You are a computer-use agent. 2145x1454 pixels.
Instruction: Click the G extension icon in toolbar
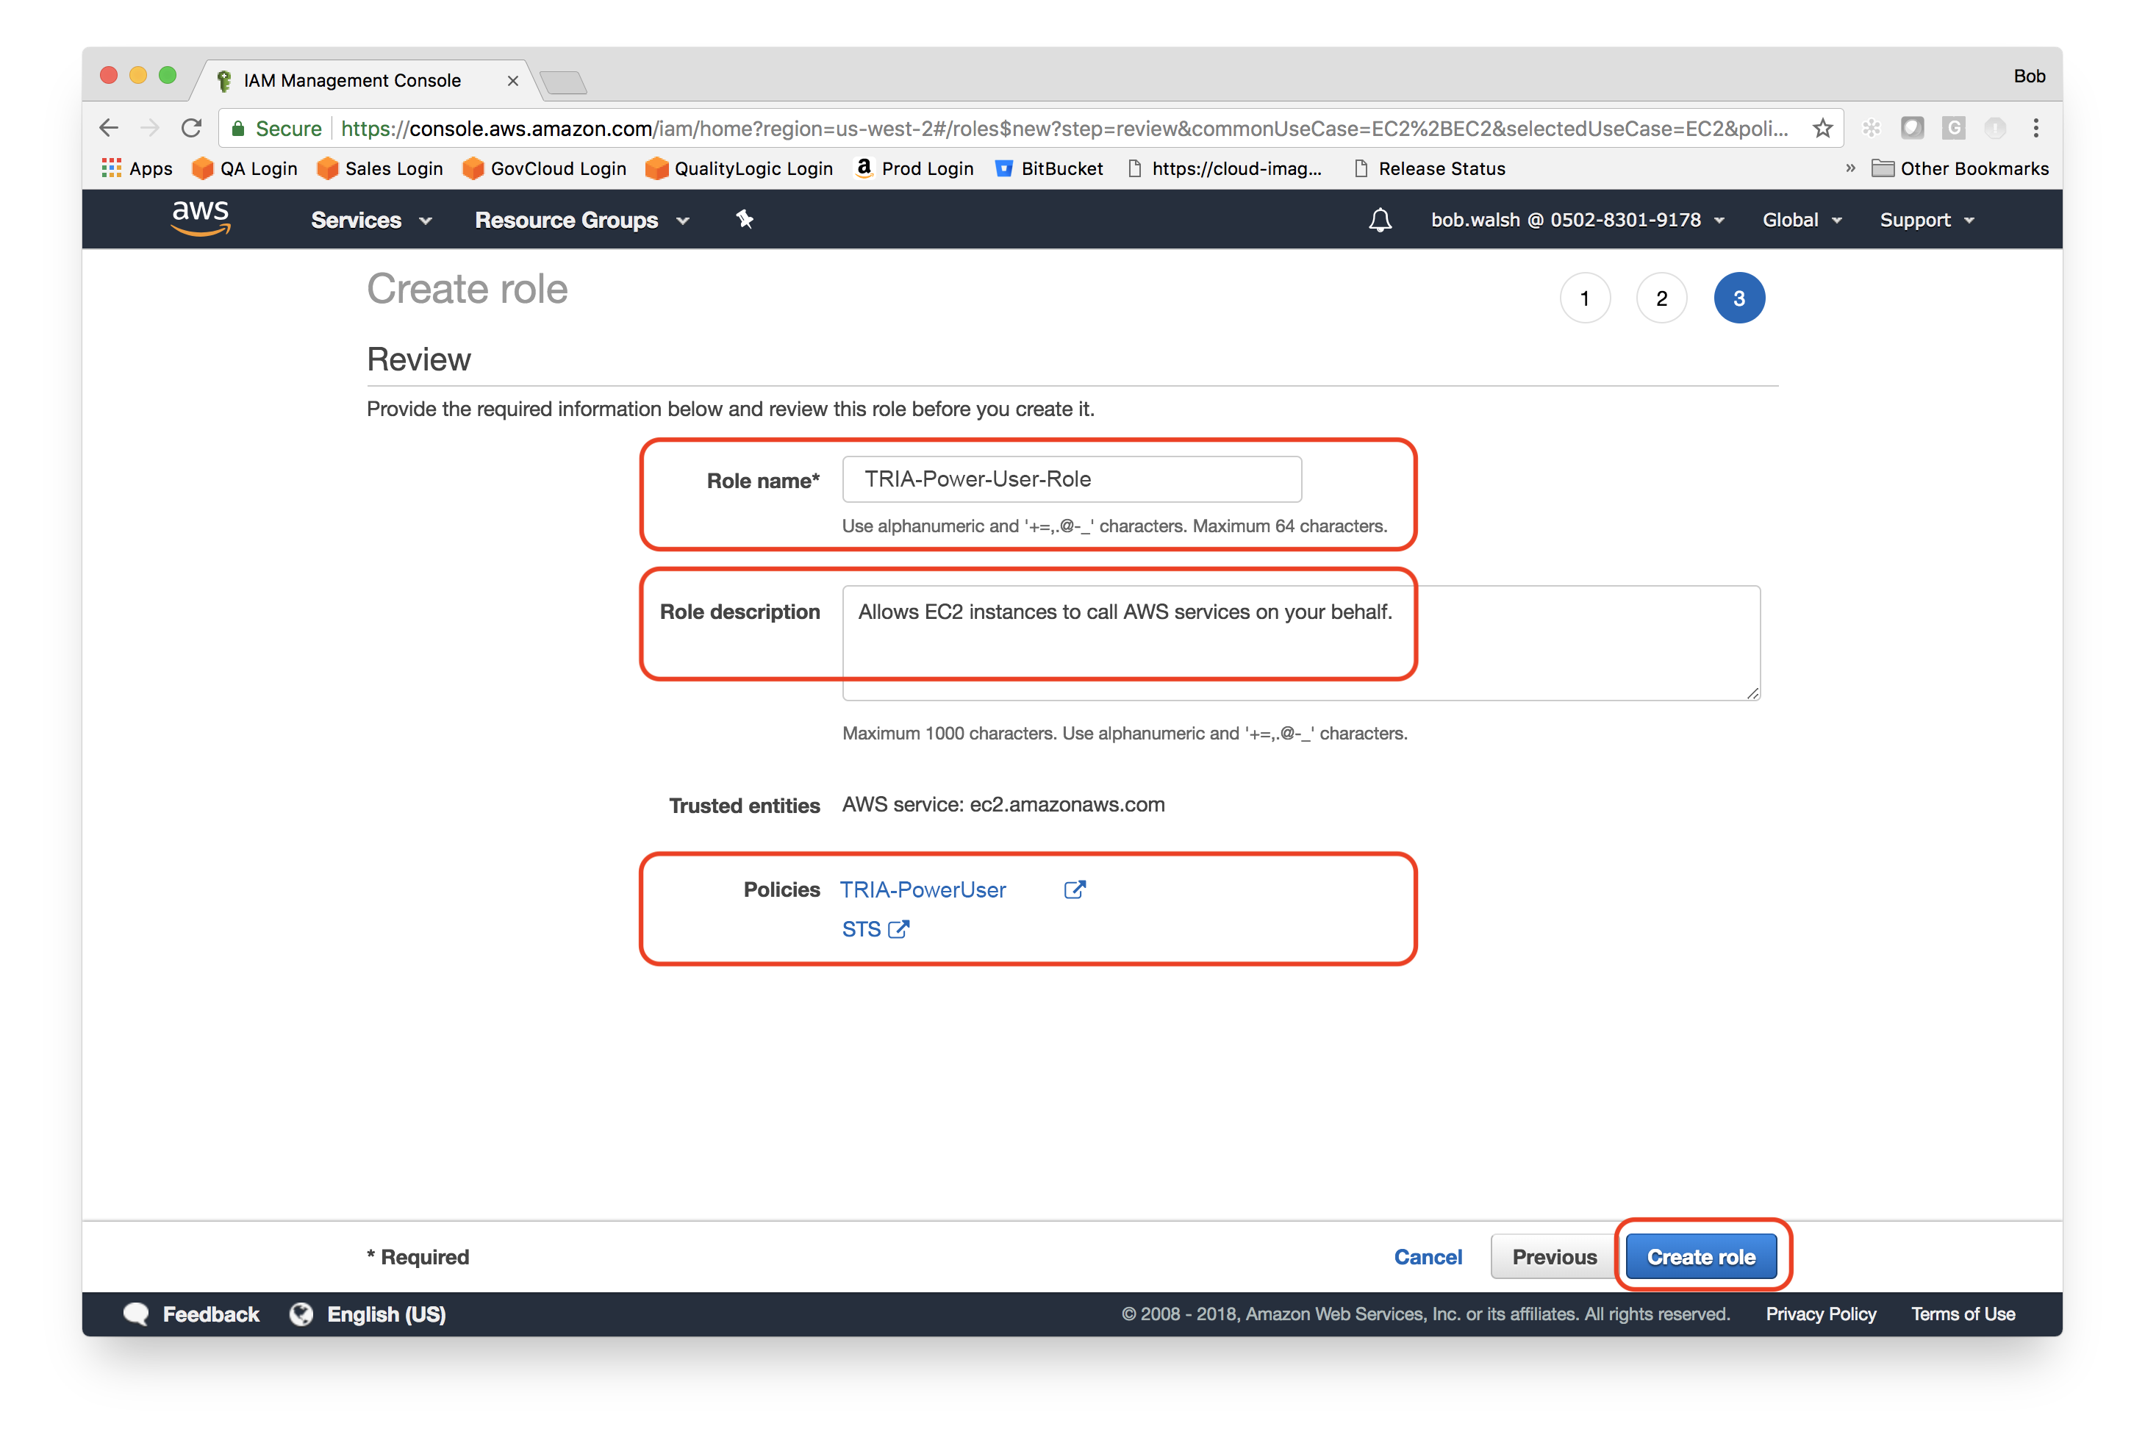tap(1953, 127)
